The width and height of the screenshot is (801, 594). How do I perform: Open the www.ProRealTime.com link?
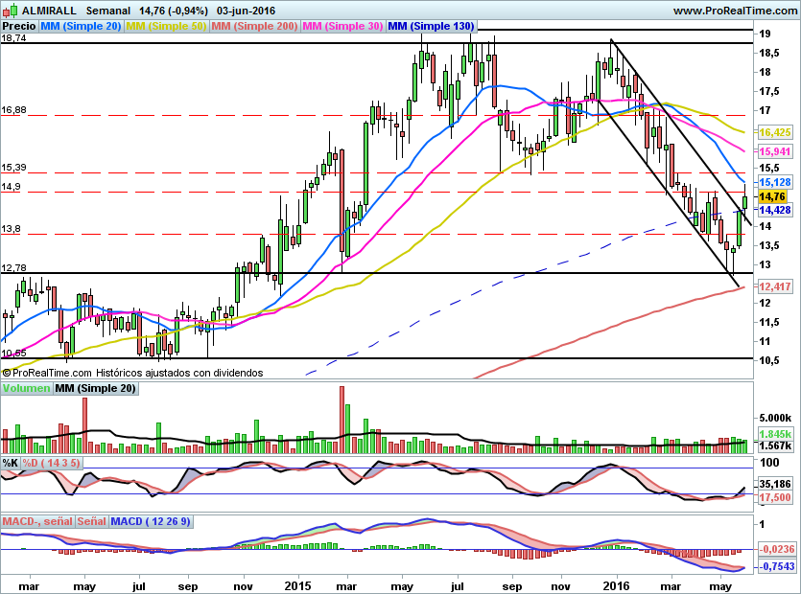735,10
